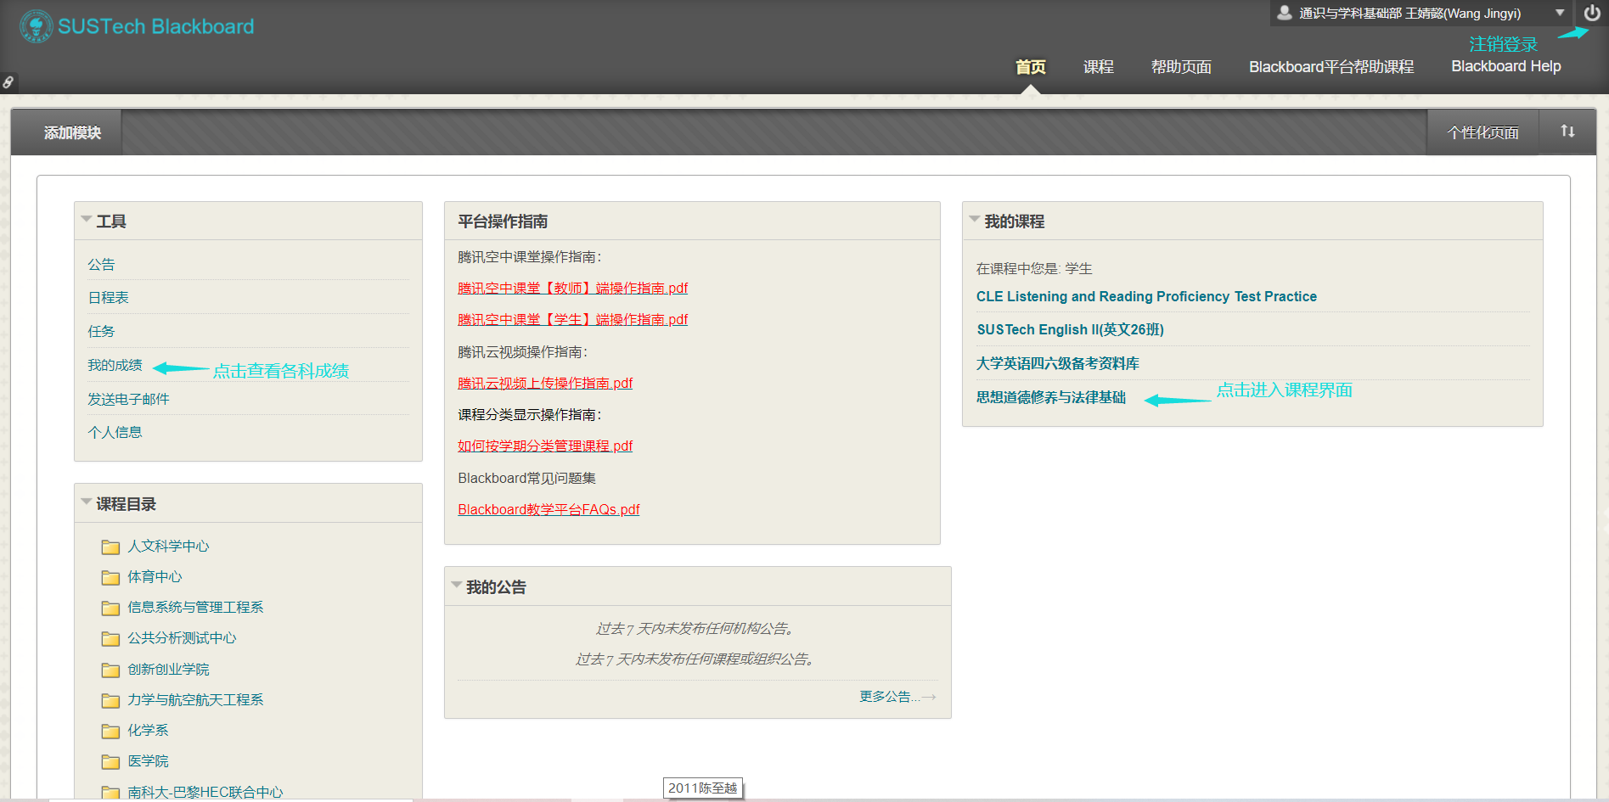Click the 添加模块 button
Image resolution: width=1609 pixels, height=802 pixels.
tap(72, 132)
